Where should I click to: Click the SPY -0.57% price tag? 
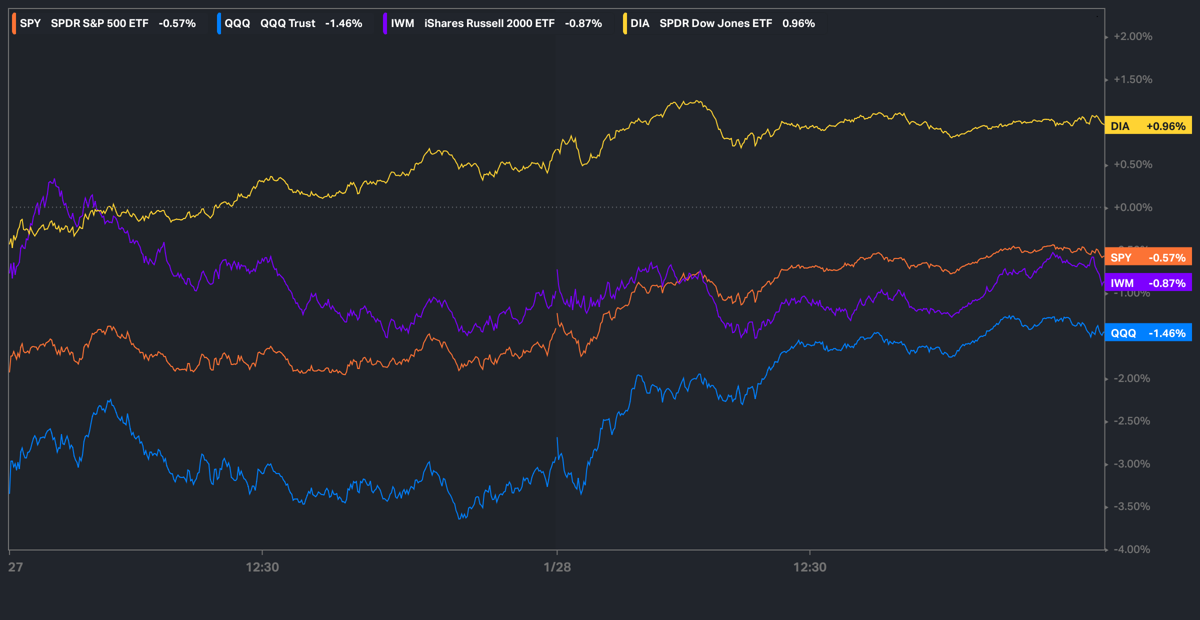pyautogui.click(x=1148, y=257)
